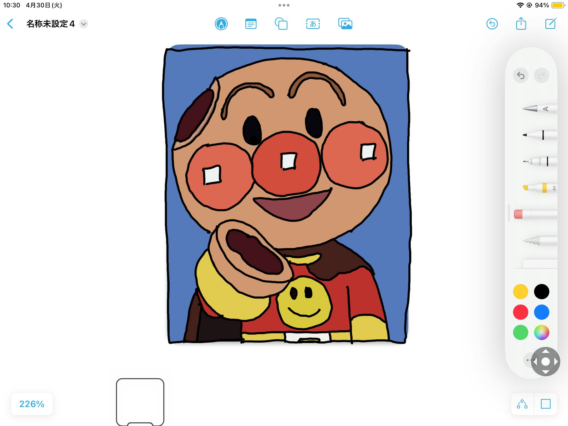
Task: Toggle the connector lines mode
Action: [522, 404]
